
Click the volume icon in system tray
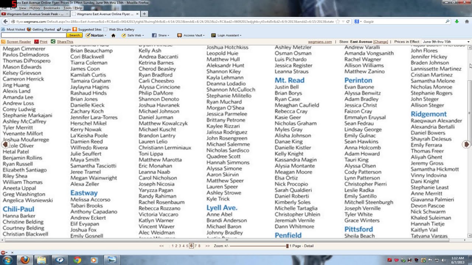pos(444,260)
